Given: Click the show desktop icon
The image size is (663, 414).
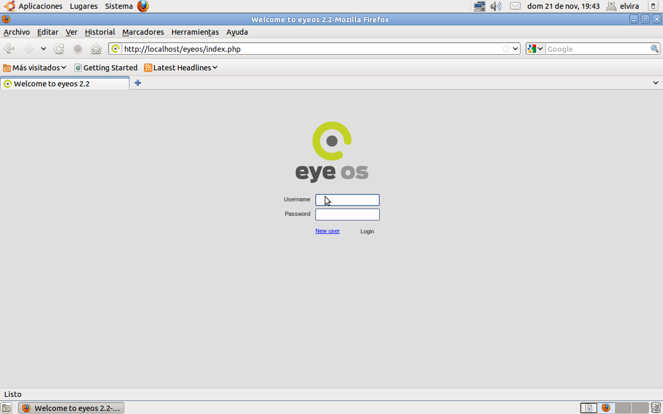Looking at the screenshot, I should (x=6, y=408).
